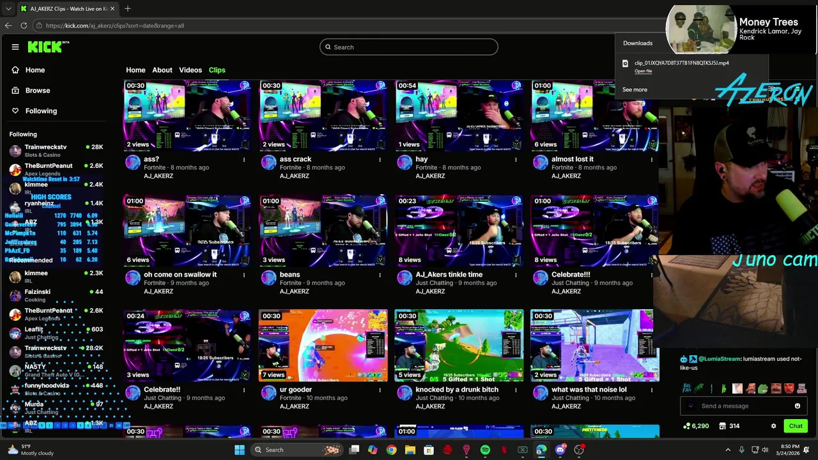Click the Browse icon in the sidebar
Image resolution: width=818 pixels, height=460 pixels.
(15, 90)
